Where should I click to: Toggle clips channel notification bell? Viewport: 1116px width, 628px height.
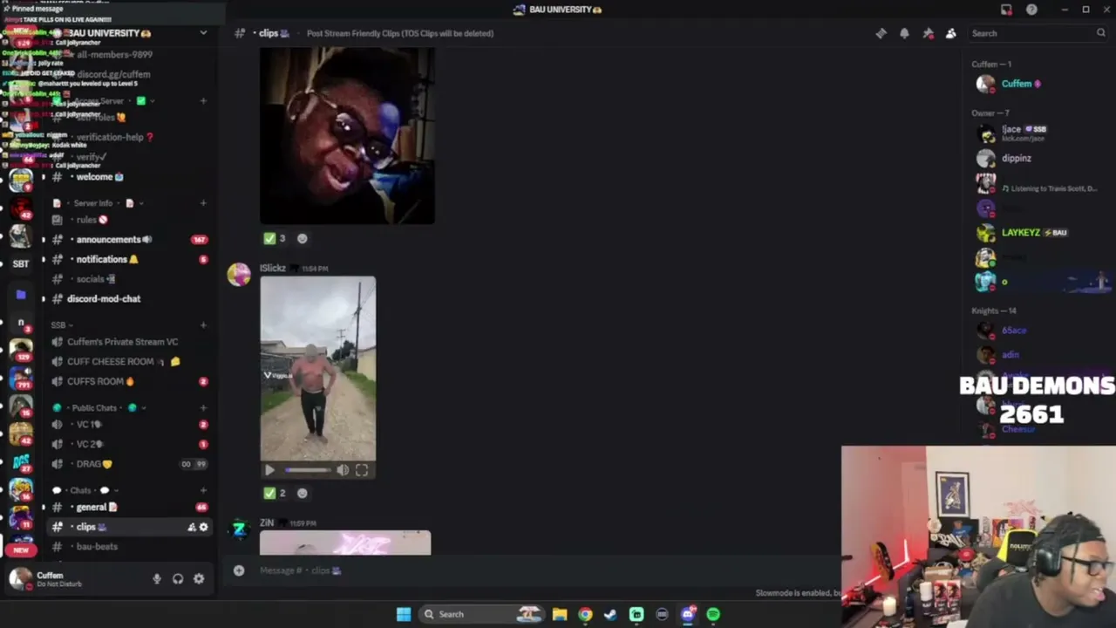904,33
